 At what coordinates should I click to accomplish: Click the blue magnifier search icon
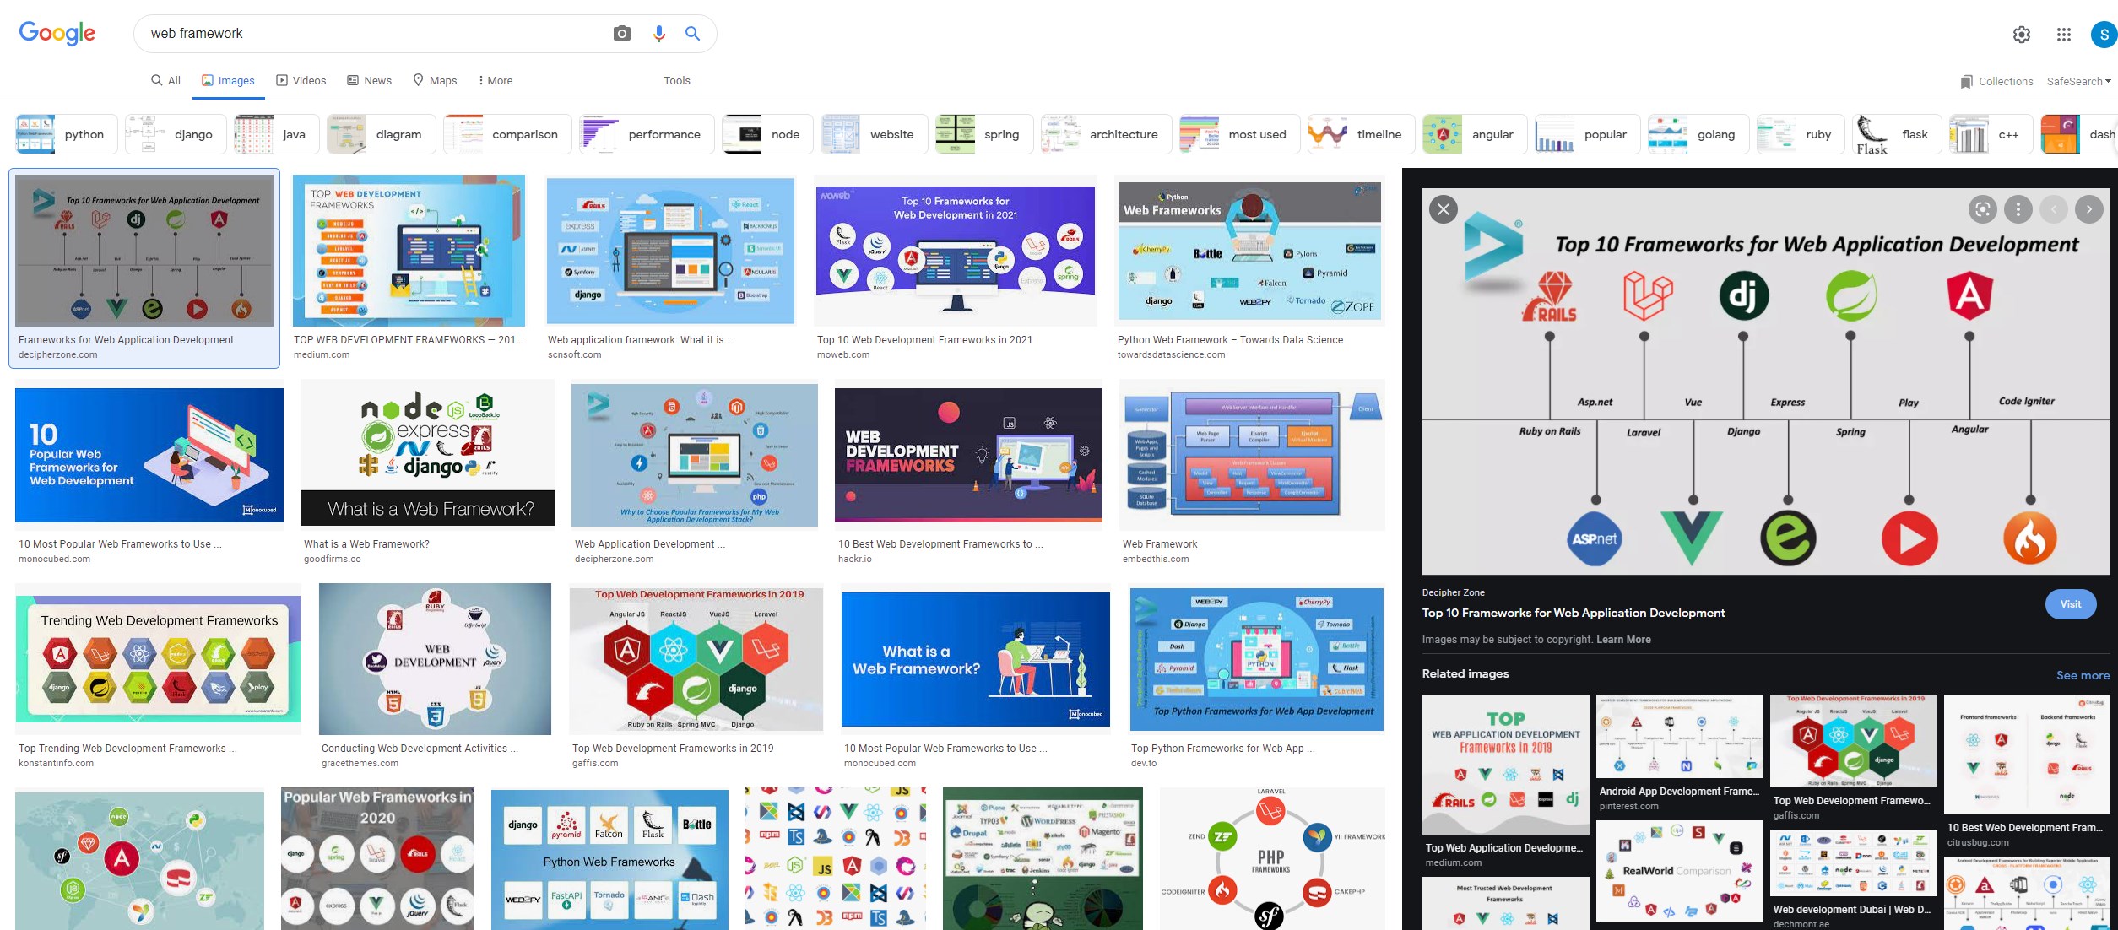click(692, 34)
